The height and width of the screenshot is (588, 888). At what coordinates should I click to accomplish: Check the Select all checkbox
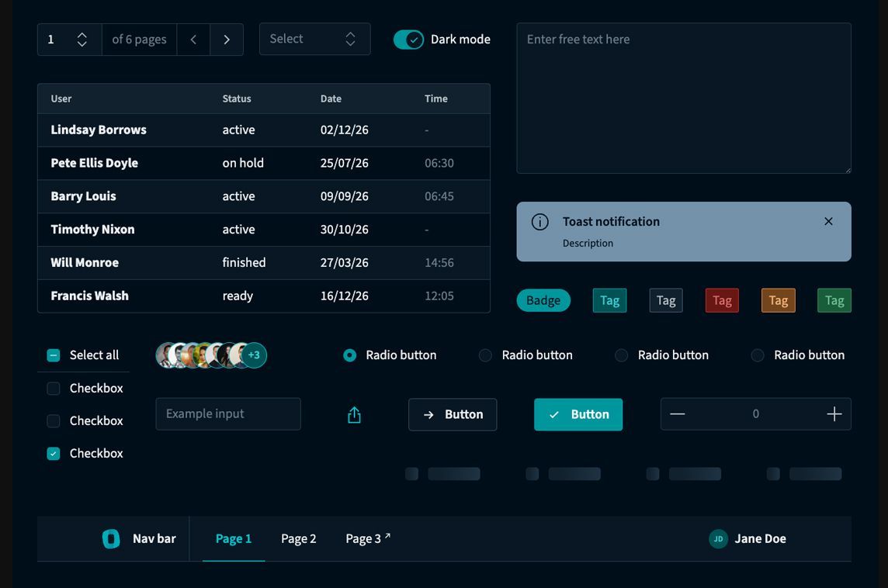point(54,355)
